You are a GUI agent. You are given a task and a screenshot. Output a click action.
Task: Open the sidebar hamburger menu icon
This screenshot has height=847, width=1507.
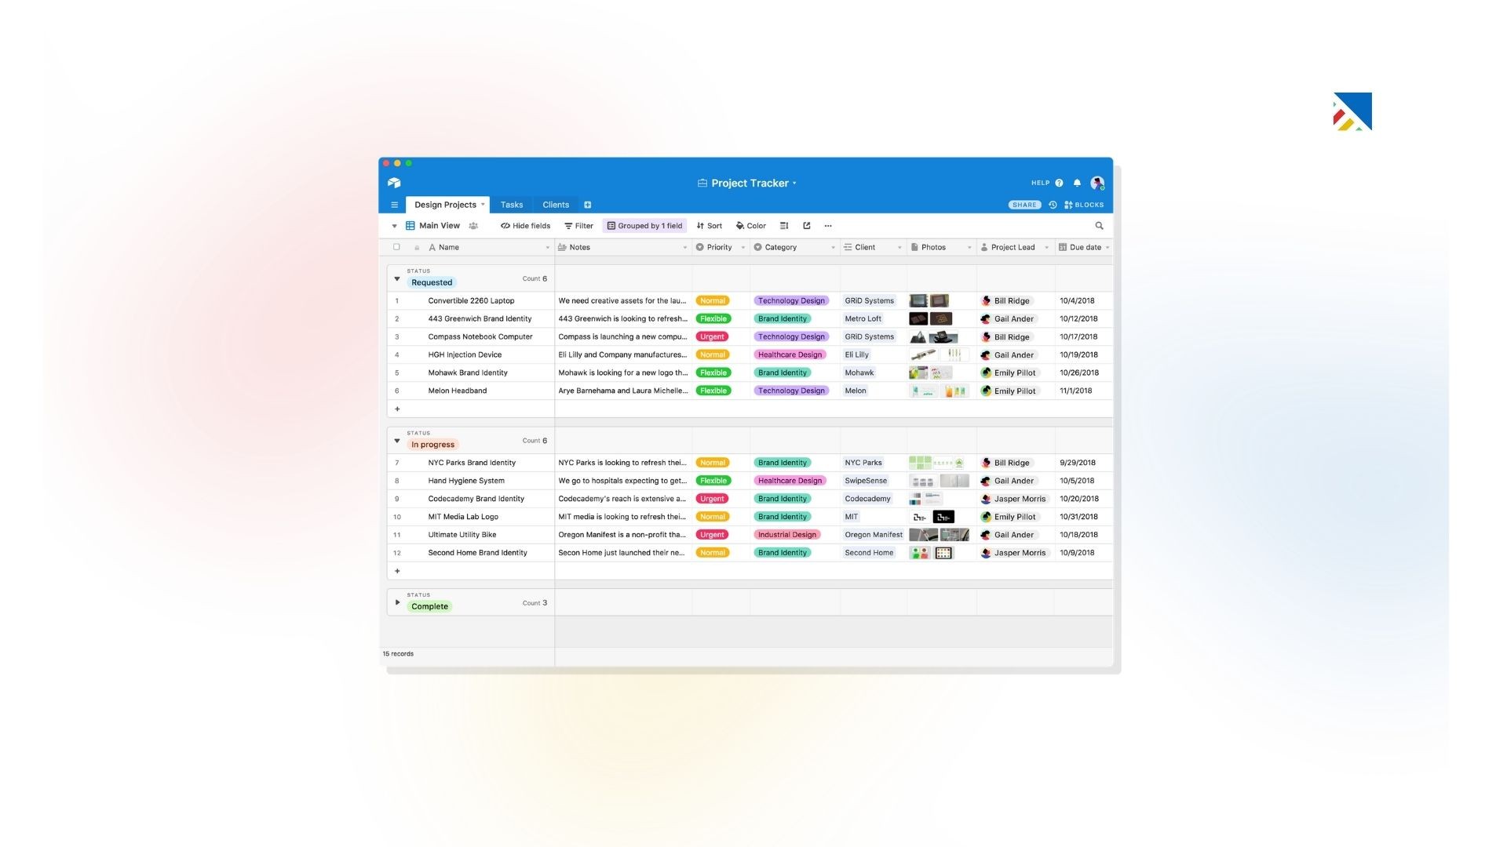394,204
